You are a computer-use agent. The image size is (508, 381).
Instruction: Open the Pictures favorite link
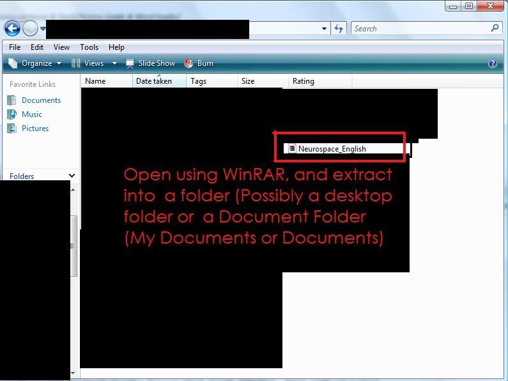pyautogui.click(x=35, y=128)
